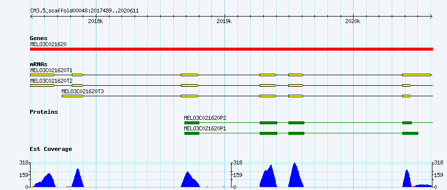Click the last long exon of MELO3C021620T1
The image size is (447, 190).
point(417,75)
